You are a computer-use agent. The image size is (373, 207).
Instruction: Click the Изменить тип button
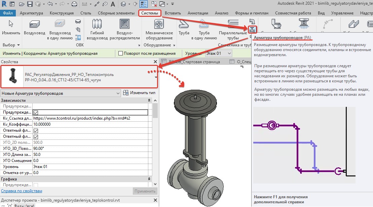coord(139,93)
